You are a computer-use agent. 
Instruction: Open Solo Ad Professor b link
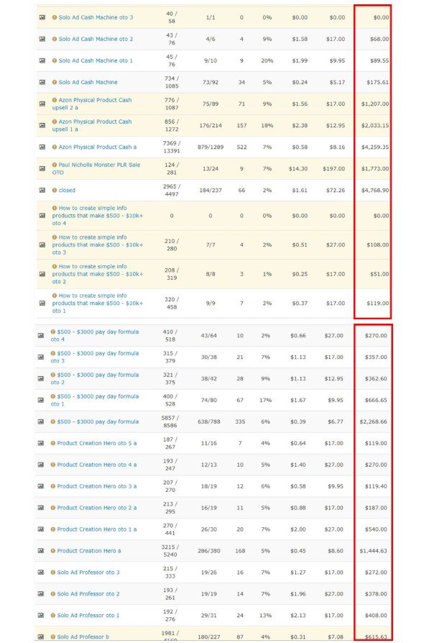[x=83, y=637]
